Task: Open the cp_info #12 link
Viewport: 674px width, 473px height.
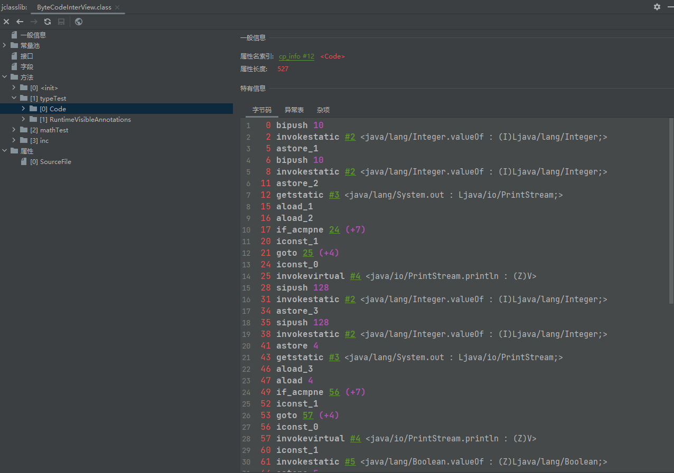Action: pyautogui.click(x=296, y=56)
